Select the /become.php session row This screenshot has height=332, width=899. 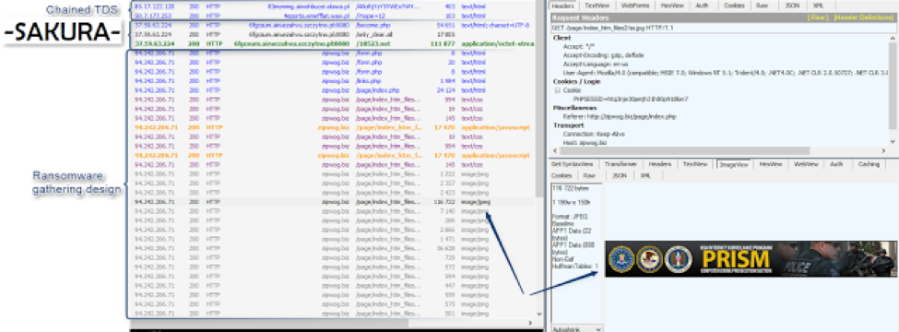tap(331, 26)
